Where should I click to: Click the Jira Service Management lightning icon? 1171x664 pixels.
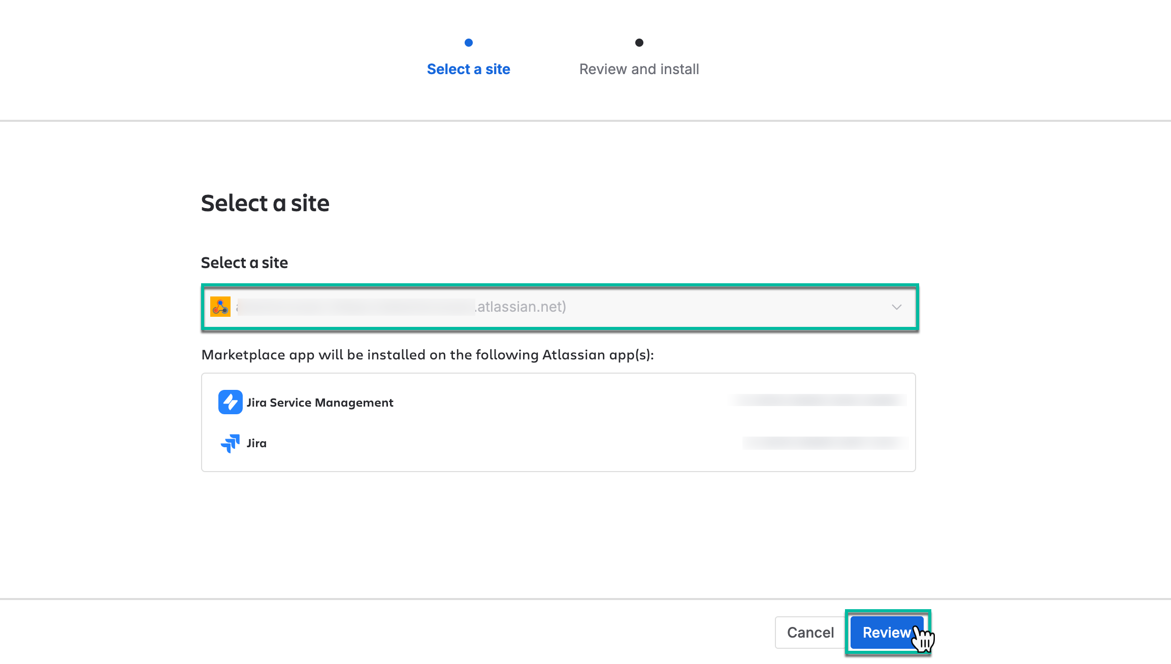pos(230,402)
